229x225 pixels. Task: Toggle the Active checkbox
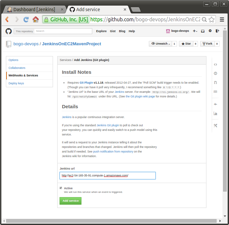(x=61, y=188)
